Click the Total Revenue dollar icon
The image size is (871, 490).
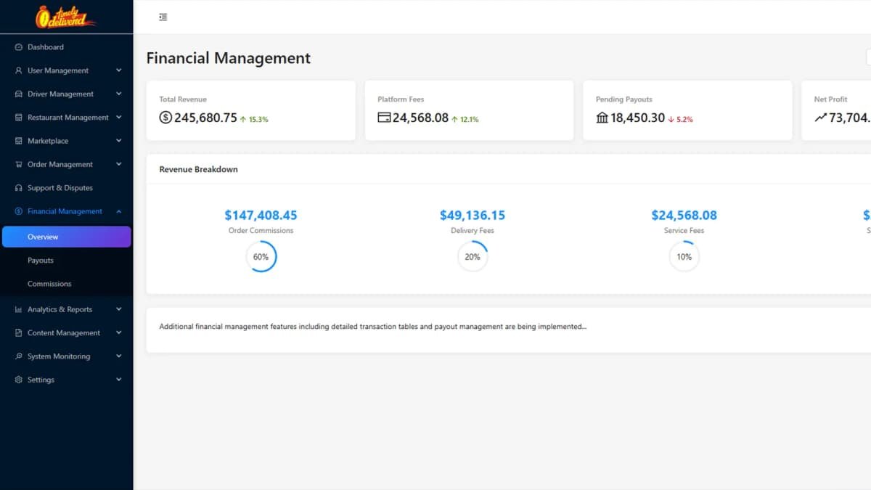click(x=165, y=118)
